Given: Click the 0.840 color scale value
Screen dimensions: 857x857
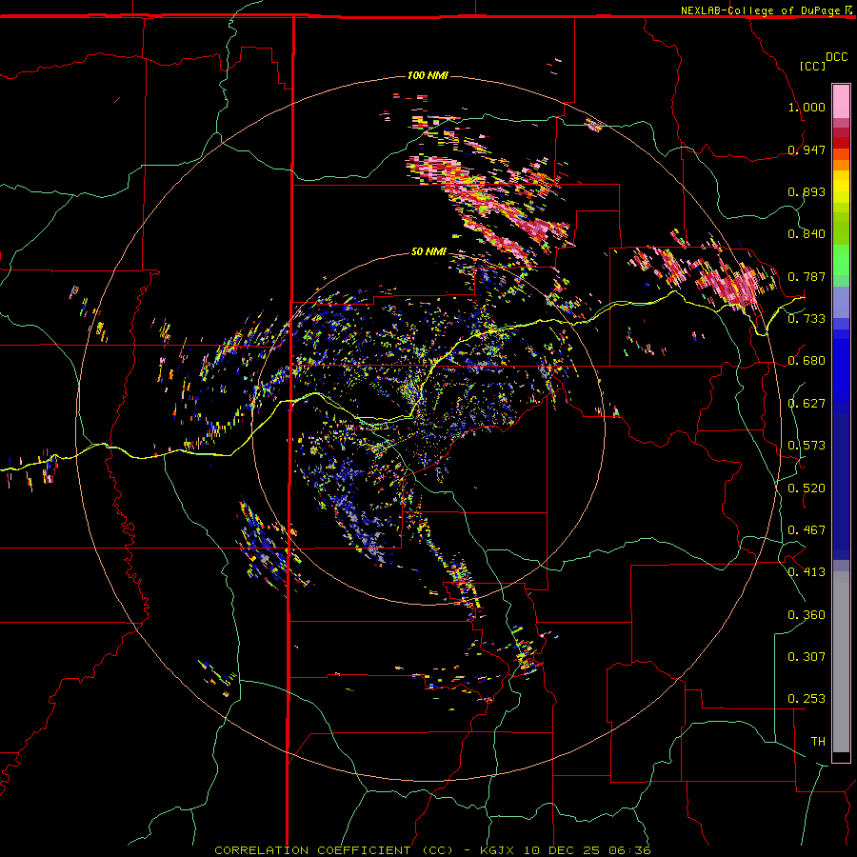Looking at the screenshot, I should pos(807,234).
